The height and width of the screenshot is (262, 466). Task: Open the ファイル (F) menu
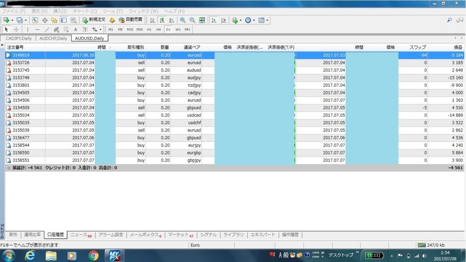click(14, 11)
